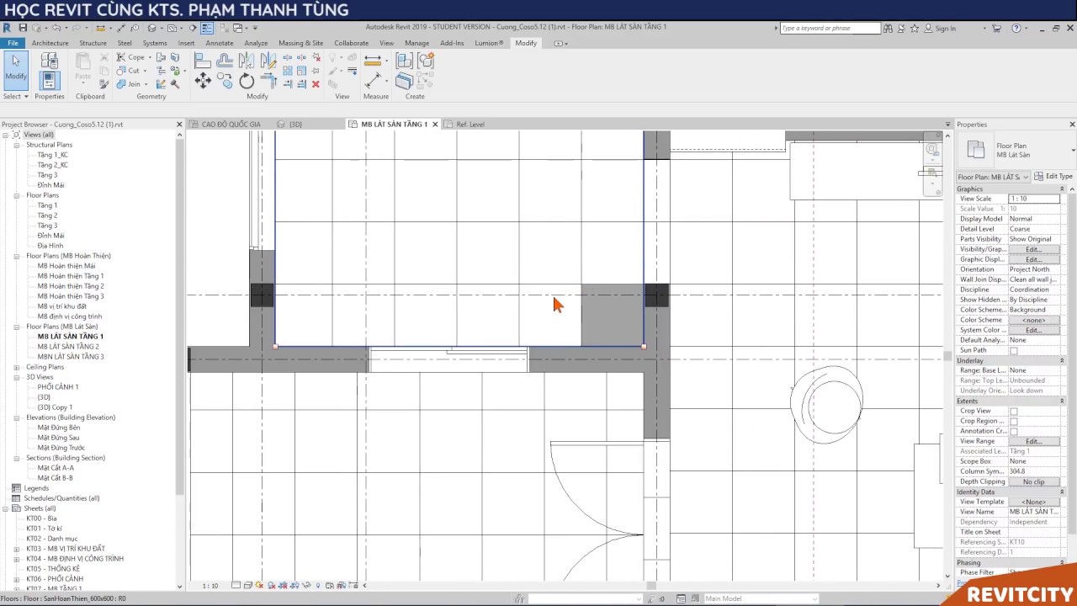Select the Rotate tool
1077x606 pixels.
coord(247,81)
